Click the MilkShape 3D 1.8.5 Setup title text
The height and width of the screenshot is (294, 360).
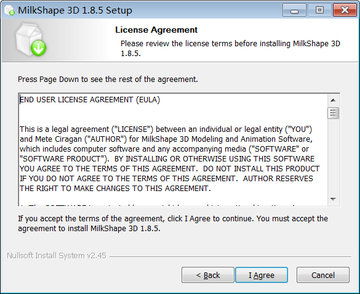click(x=75, y=10)
